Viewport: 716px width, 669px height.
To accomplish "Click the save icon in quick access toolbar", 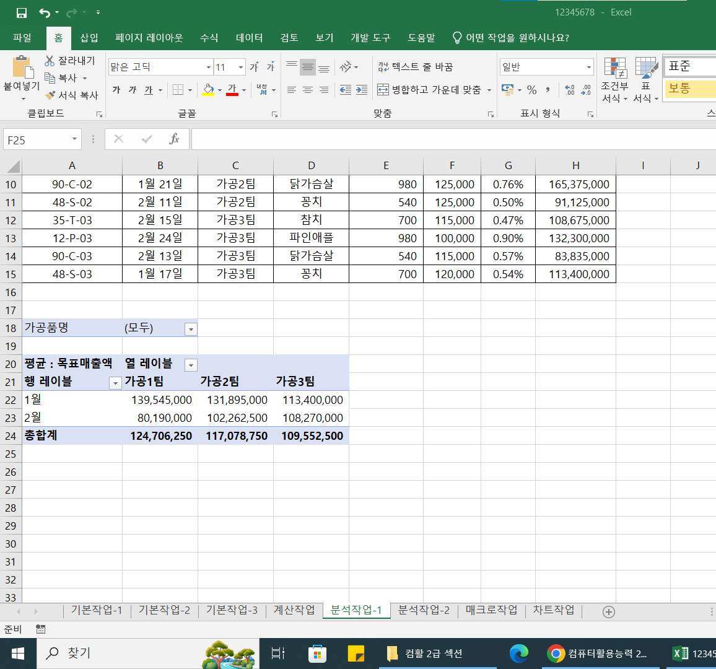I will (22, 12).
